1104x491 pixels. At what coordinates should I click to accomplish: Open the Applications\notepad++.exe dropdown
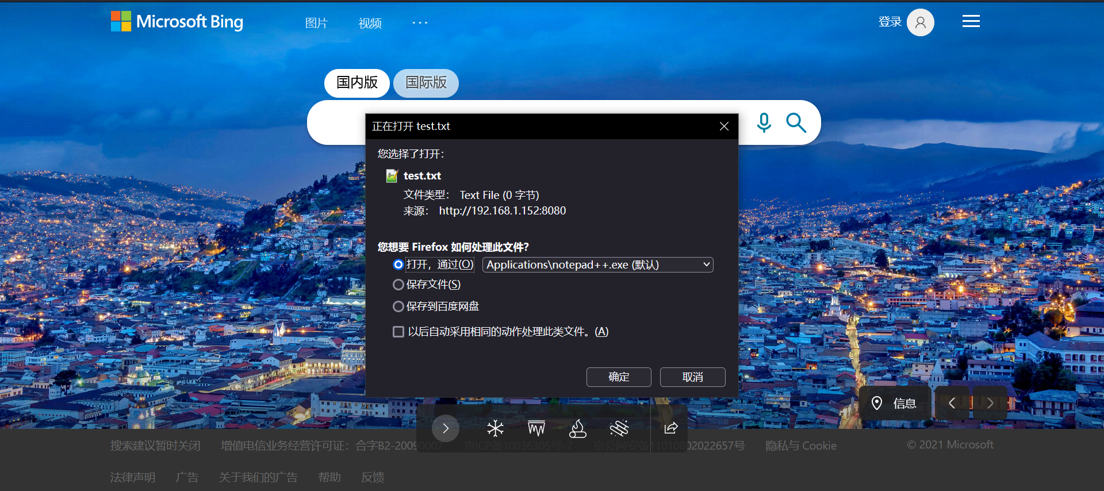click(598, 264)
